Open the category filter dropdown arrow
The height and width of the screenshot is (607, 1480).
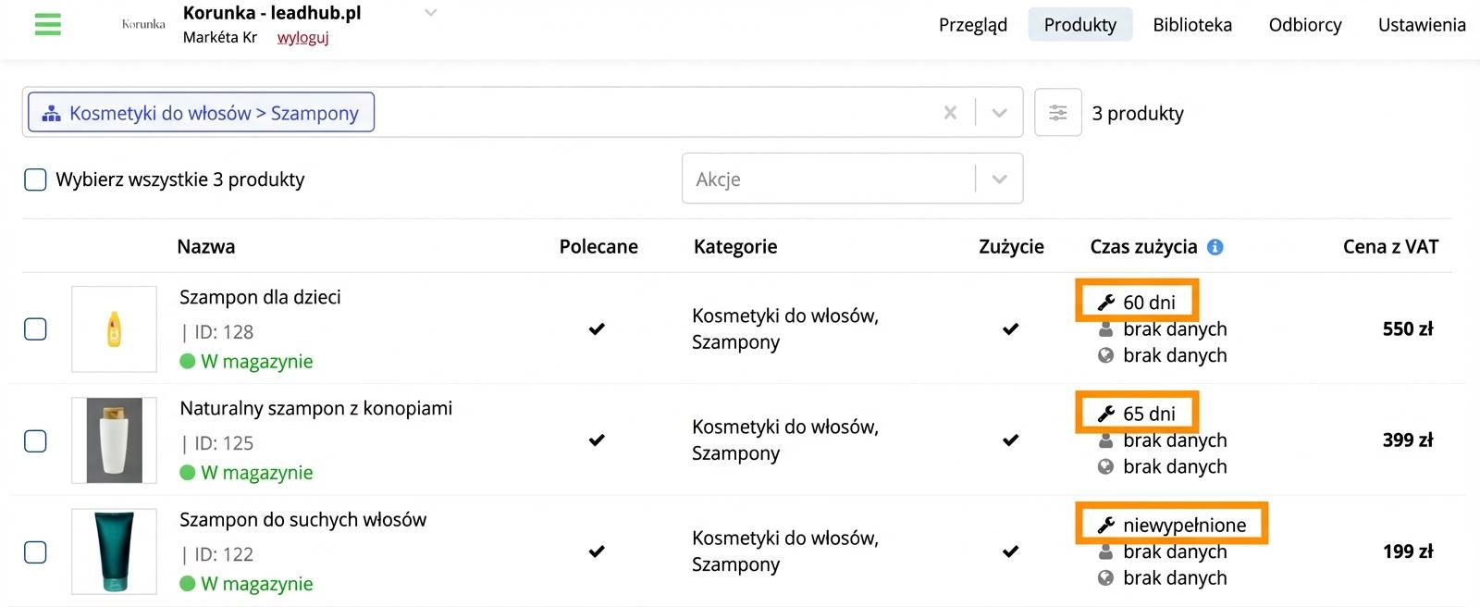pyautogui.click(x=999, y=113)
